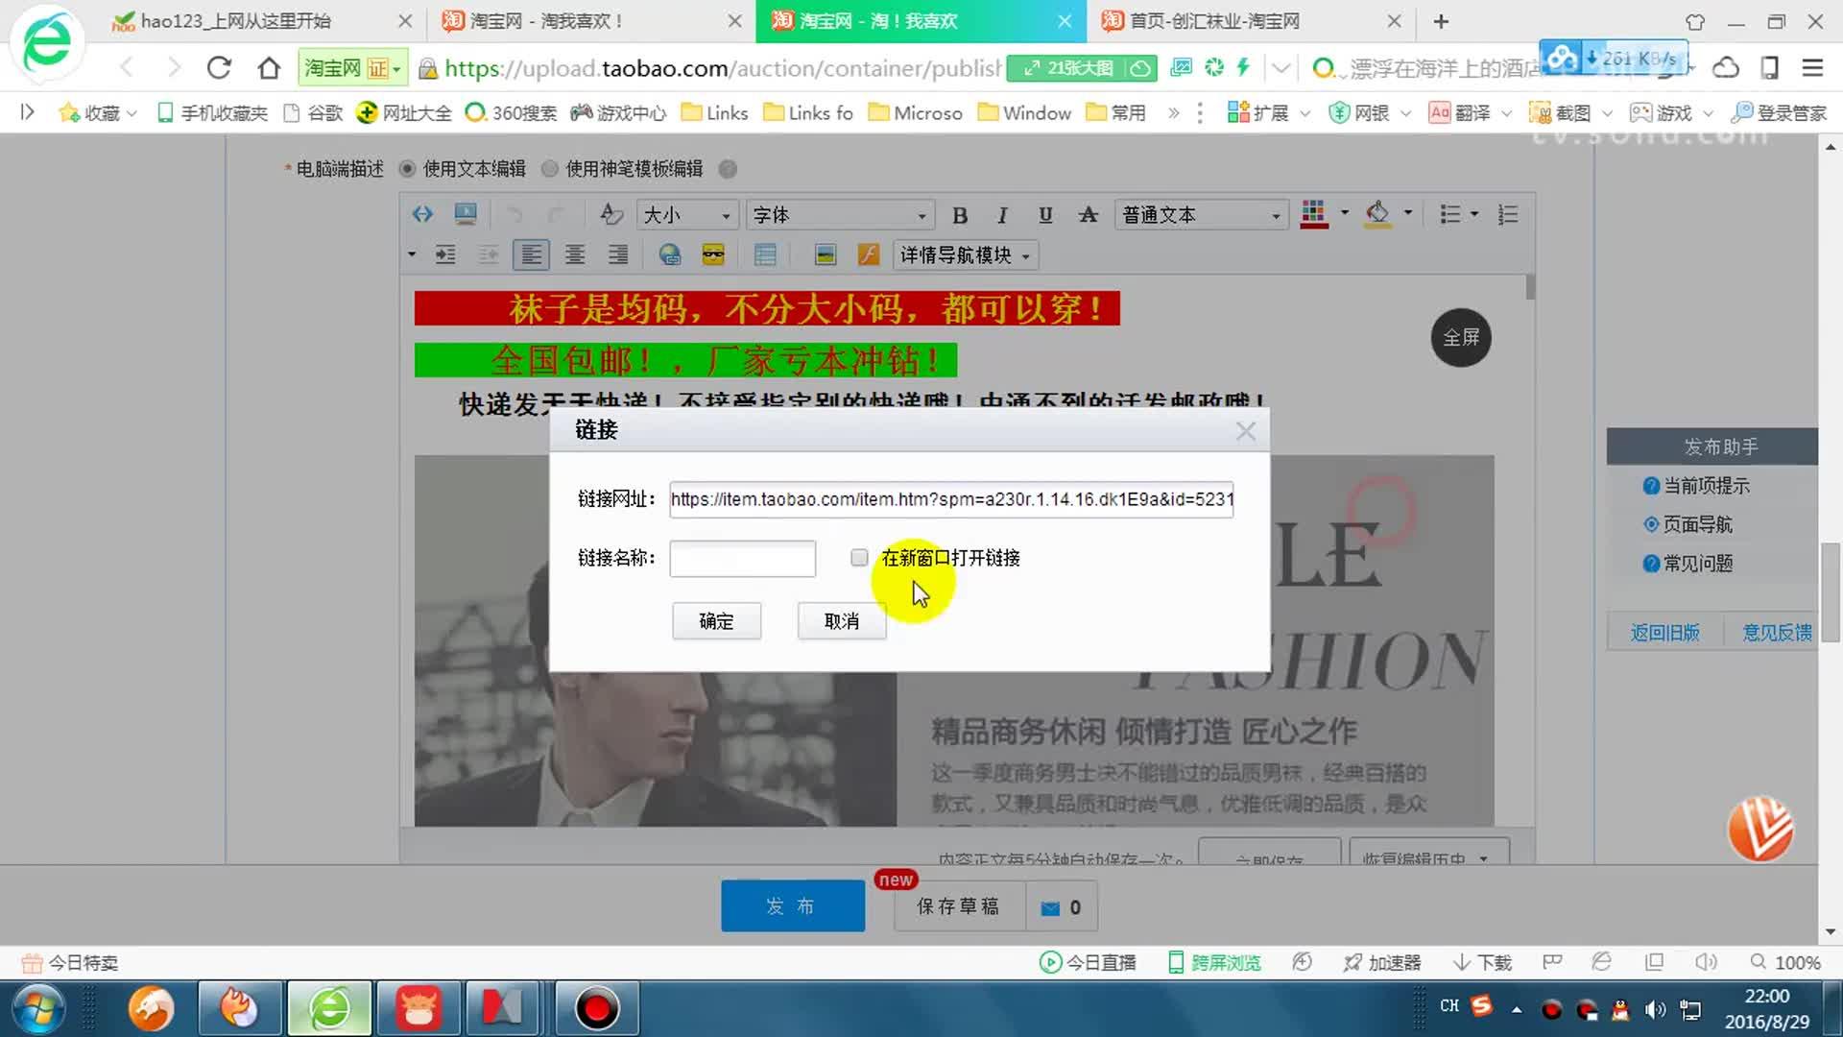Screen dimensions: 1843x1037
Task: Open the 大小 font size dropdown
Action: (686, 214)
